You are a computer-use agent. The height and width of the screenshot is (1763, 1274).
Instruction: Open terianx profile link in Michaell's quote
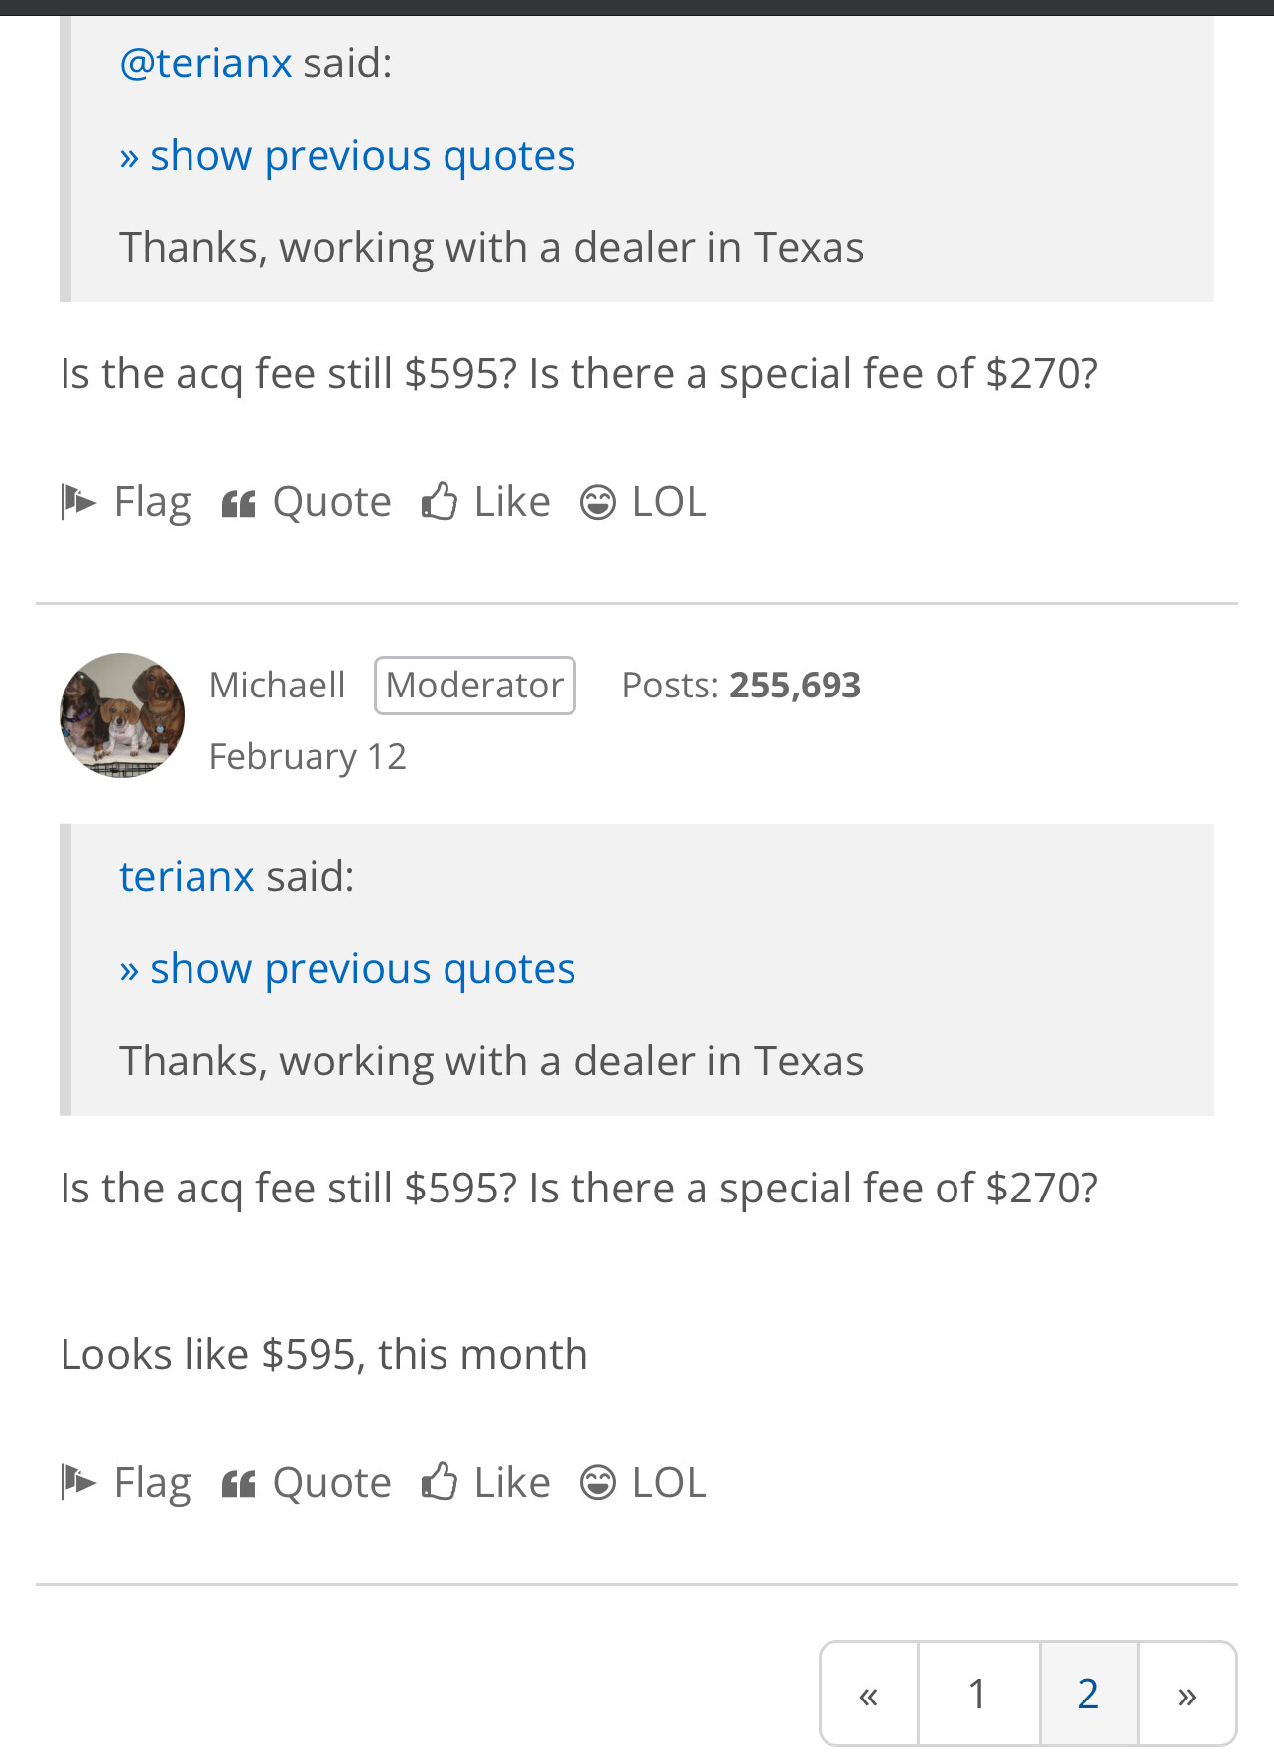[187, 877]
